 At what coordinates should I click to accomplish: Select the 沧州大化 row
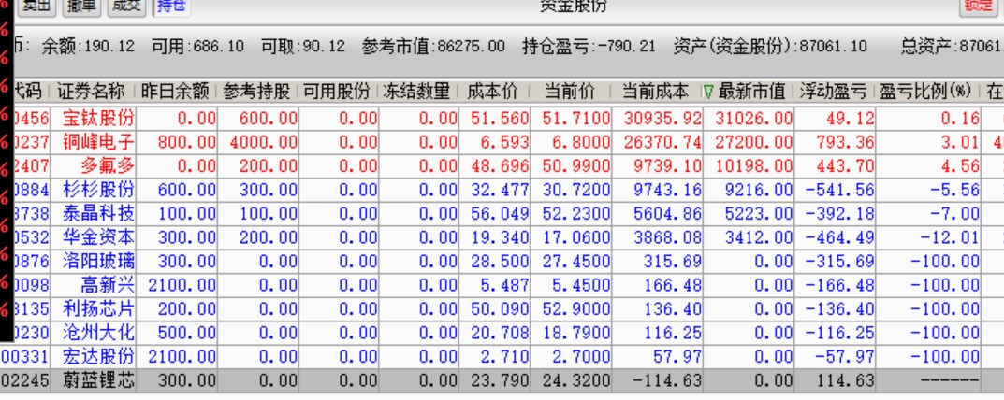502,333
